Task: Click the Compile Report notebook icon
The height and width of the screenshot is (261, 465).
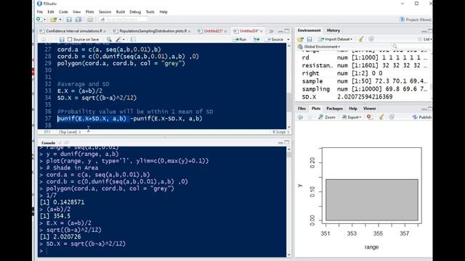Action: click(x=133, y=39)
